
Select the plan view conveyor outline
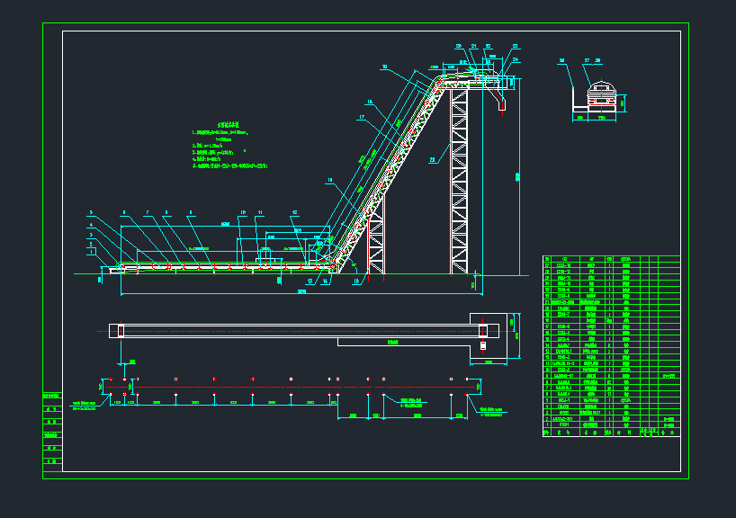point(297,330)
